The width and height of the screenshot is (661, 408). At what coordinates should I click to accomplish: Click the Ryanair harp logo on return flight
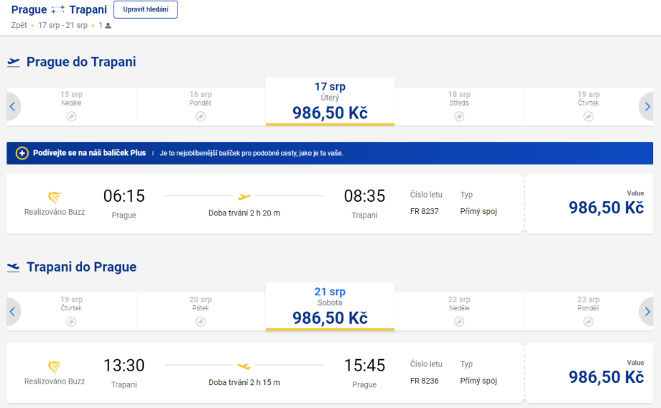click(55, 366)
